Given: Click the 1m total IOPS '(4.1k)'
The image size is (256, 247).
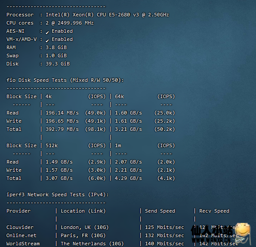Looking at the screenshot, I should point(166,178).
